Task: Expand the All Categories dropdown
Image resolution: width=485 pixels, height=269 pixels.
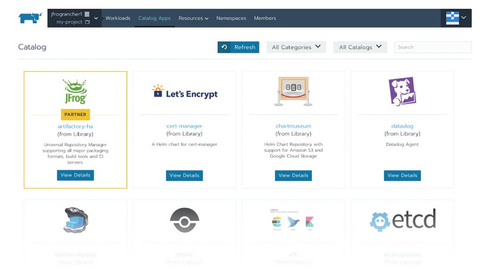Action: pos(296,47)
